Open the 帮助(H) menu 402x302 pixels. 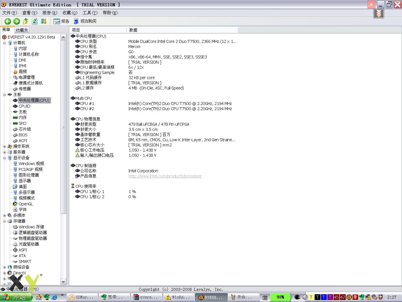point(110,13)
